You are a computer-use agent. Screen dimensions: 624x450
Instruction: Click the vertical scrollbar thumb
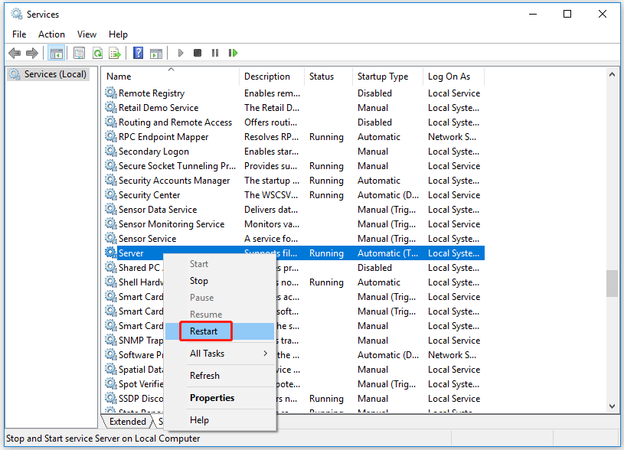pos(612,284)
